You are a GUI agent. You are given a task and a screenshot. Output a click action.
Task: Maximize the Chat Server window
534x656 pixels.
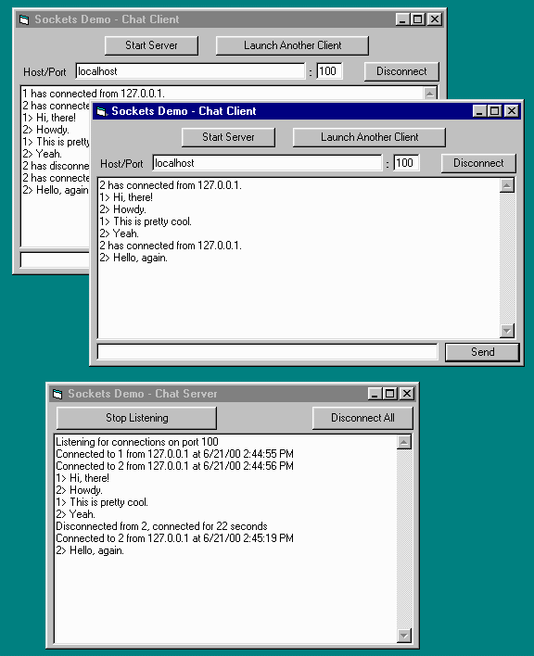point(390,394)
